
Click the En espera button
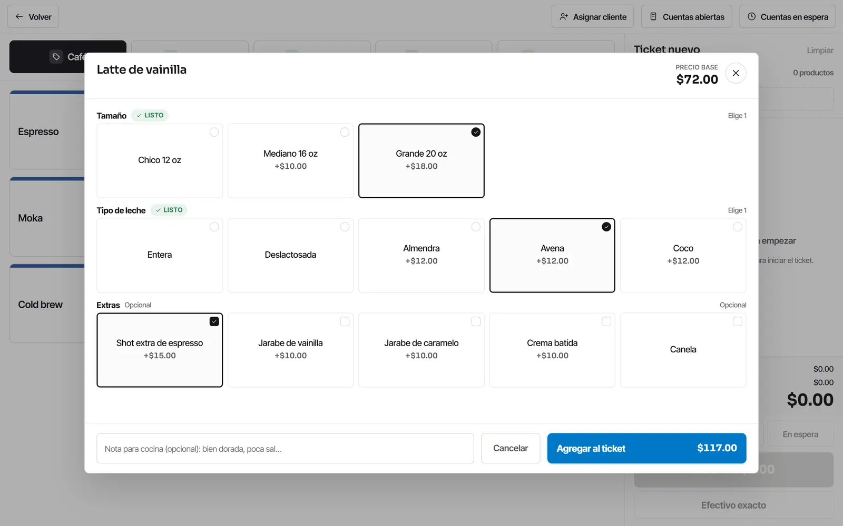tap(800, 434)
